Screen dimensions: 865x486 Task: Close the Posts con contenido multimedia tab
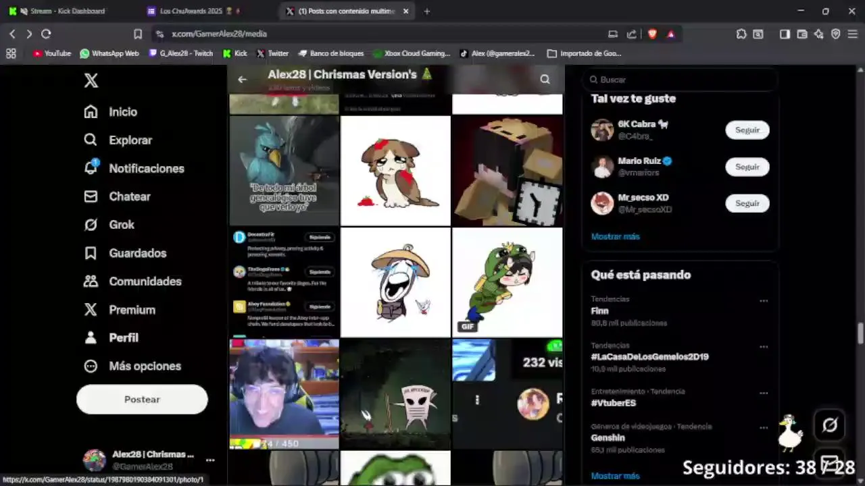(x=405, y=11)
